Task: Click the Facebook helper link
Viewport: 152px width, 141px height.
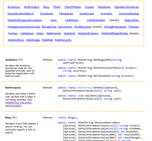Action: click(46, 13)
